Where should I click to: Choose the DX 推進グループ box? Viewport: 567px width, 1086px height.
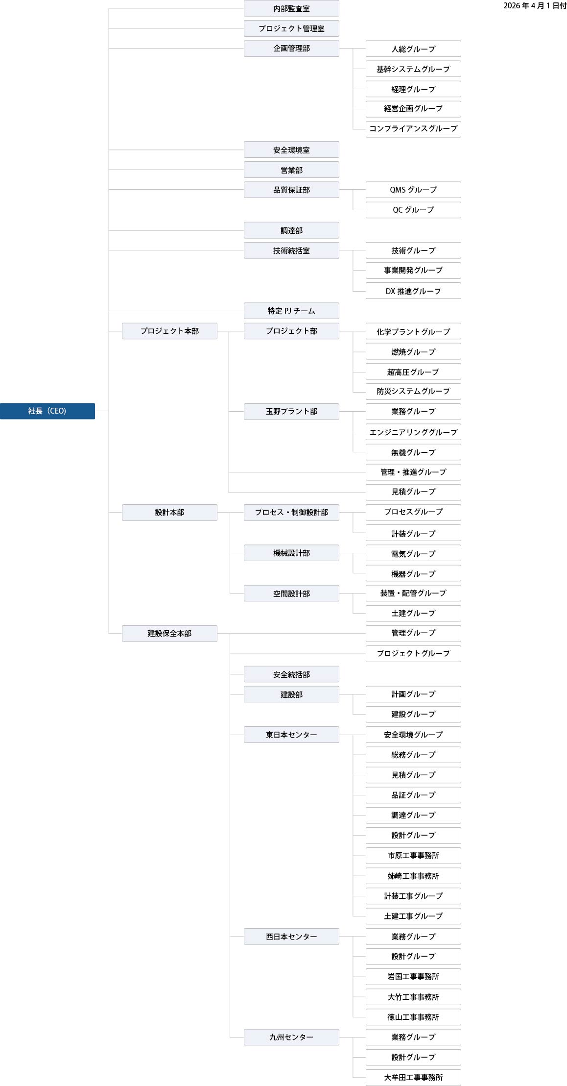(x=413, y=291)
